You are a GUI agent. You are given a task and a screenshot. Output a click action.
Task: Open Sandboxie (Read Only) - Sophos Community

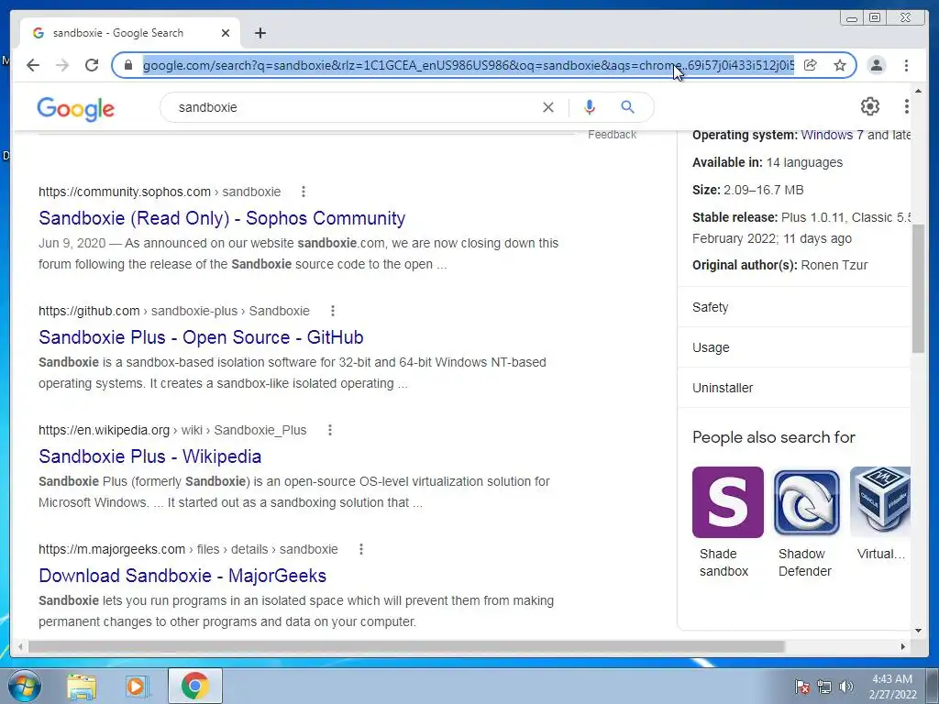(222, 218)
